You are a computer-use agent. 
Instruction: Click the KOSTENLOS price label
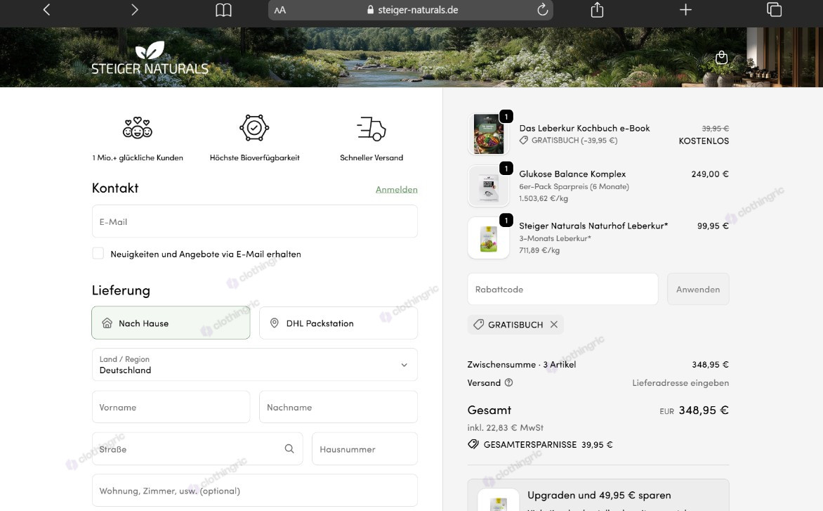point(704,141)
